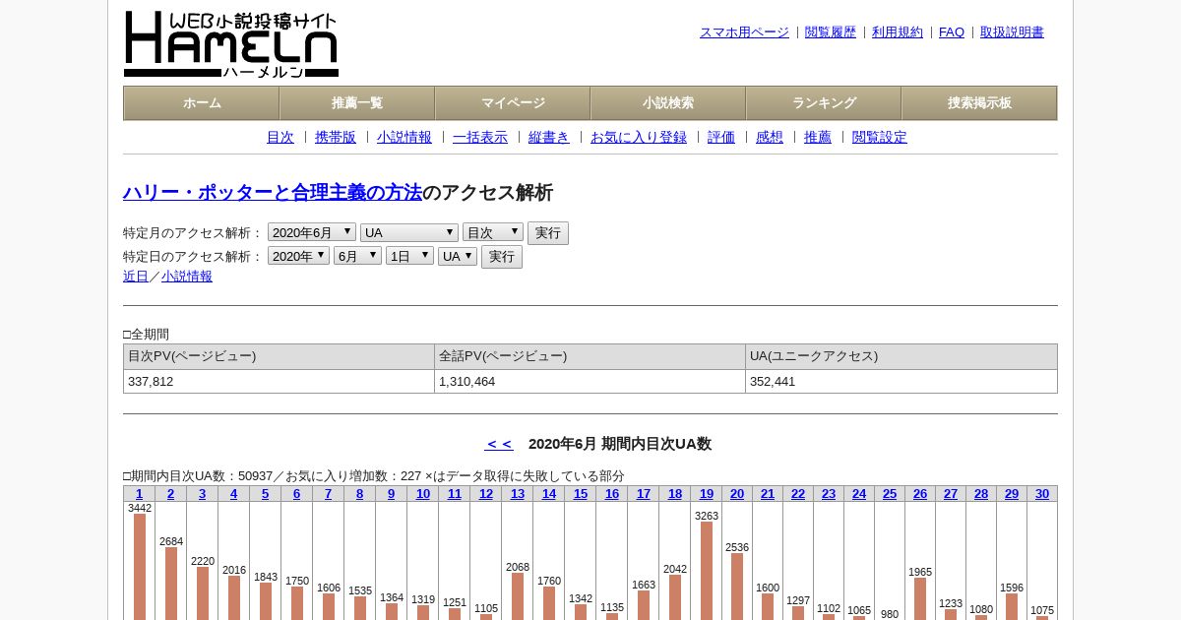Go to the マイページ navigation tab
Viewport: 1181px width, 620px height.
[x=513, y=103]
